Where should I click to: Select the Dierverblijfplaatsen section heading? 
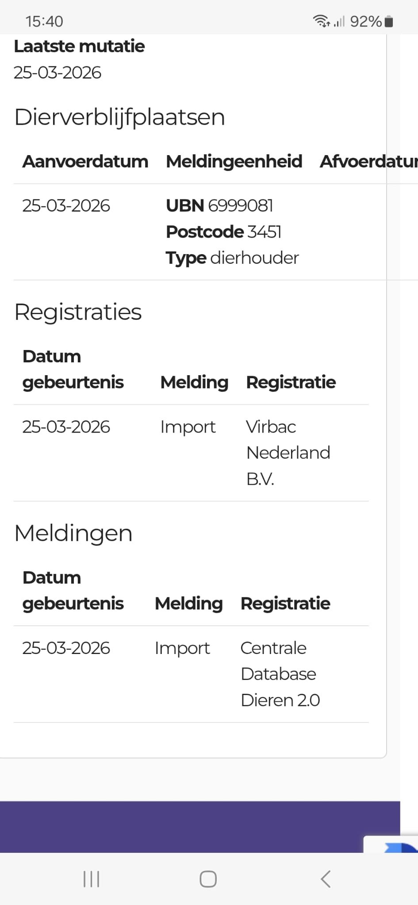[x=119, y=117]
